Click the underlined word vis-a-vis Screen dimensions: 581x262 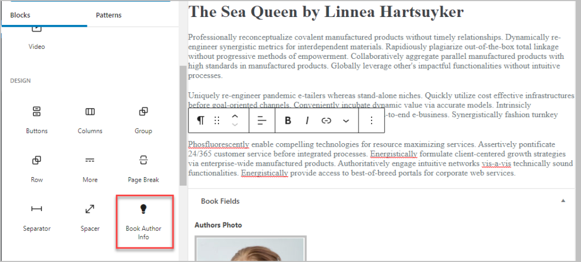point(496,164)
